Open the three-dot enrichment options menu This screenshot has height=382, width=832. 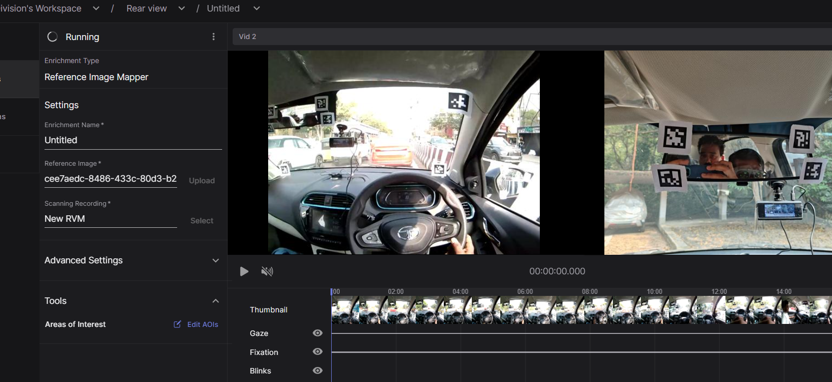(x=214, y=37)
